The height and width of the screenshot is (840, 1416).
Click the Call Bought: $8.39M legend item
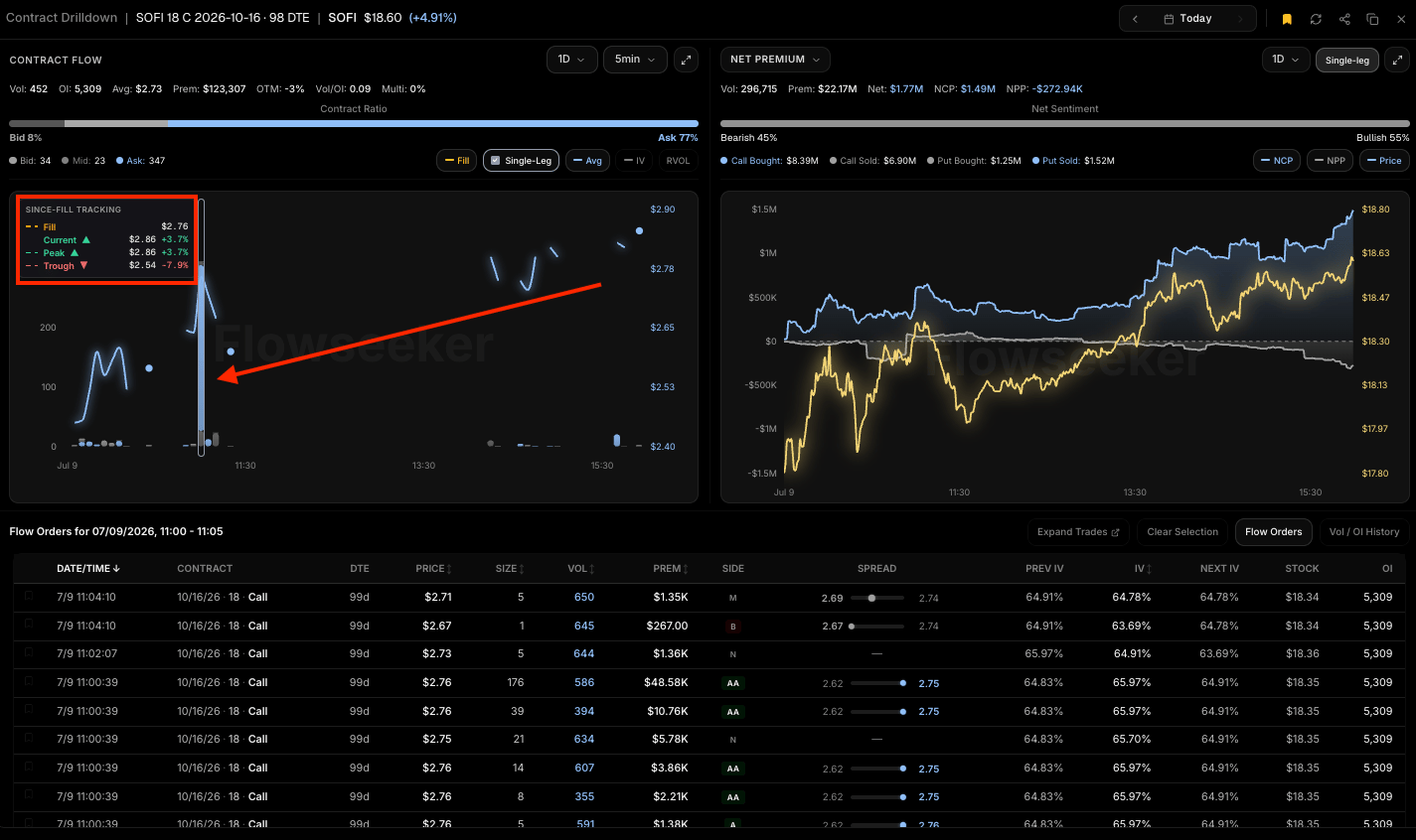[770, 161]
